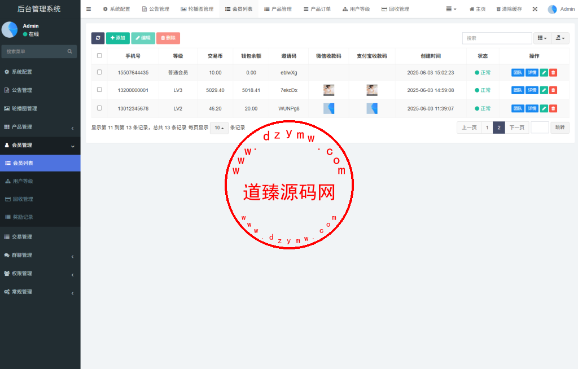Collapse 会员管理 sidebar menu
Viewport: 578px width, 369px height.
click(40, 145)
